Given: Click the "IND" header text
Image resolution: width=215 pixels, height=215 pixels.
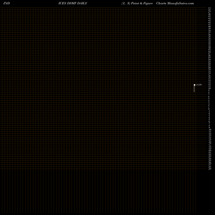Looking at the screenshot, I should click(6, 3).
